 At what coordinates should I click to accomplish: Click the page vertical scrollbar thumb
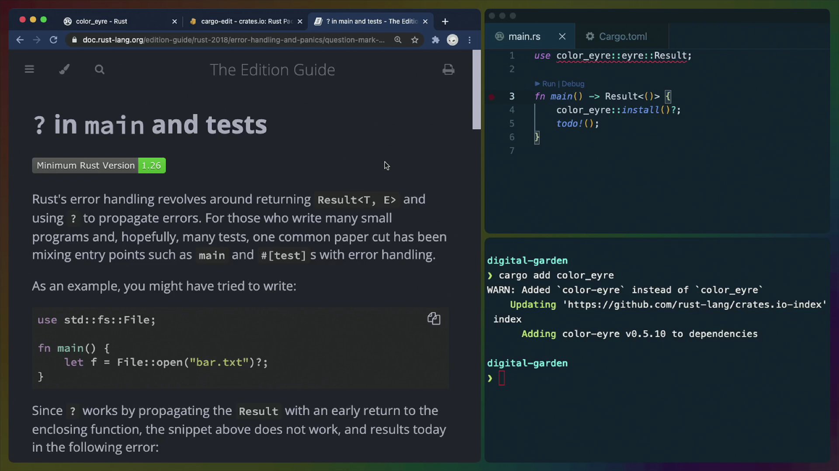click(476, 89)
